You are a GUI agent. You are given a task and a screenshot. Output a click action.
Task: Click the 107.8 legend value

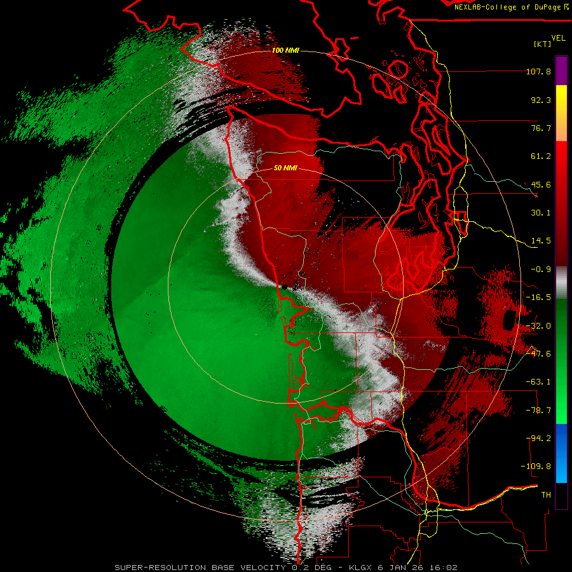[x=538, y=71]
